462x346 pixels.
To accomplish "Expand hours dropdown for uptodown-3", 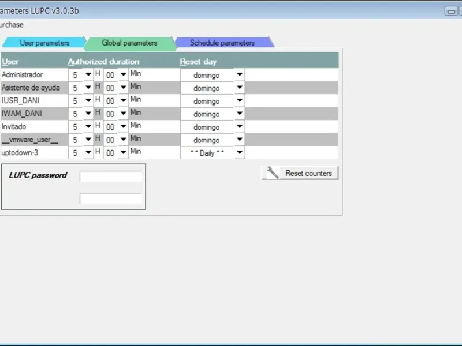I will click(x=88, y=152).
